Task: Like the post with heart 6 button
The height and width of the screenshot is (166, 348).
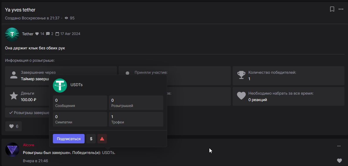Action: 14,126
